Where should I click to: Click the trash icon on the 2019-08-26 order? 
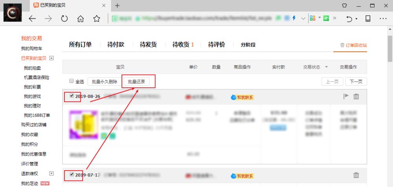point(356,96)
